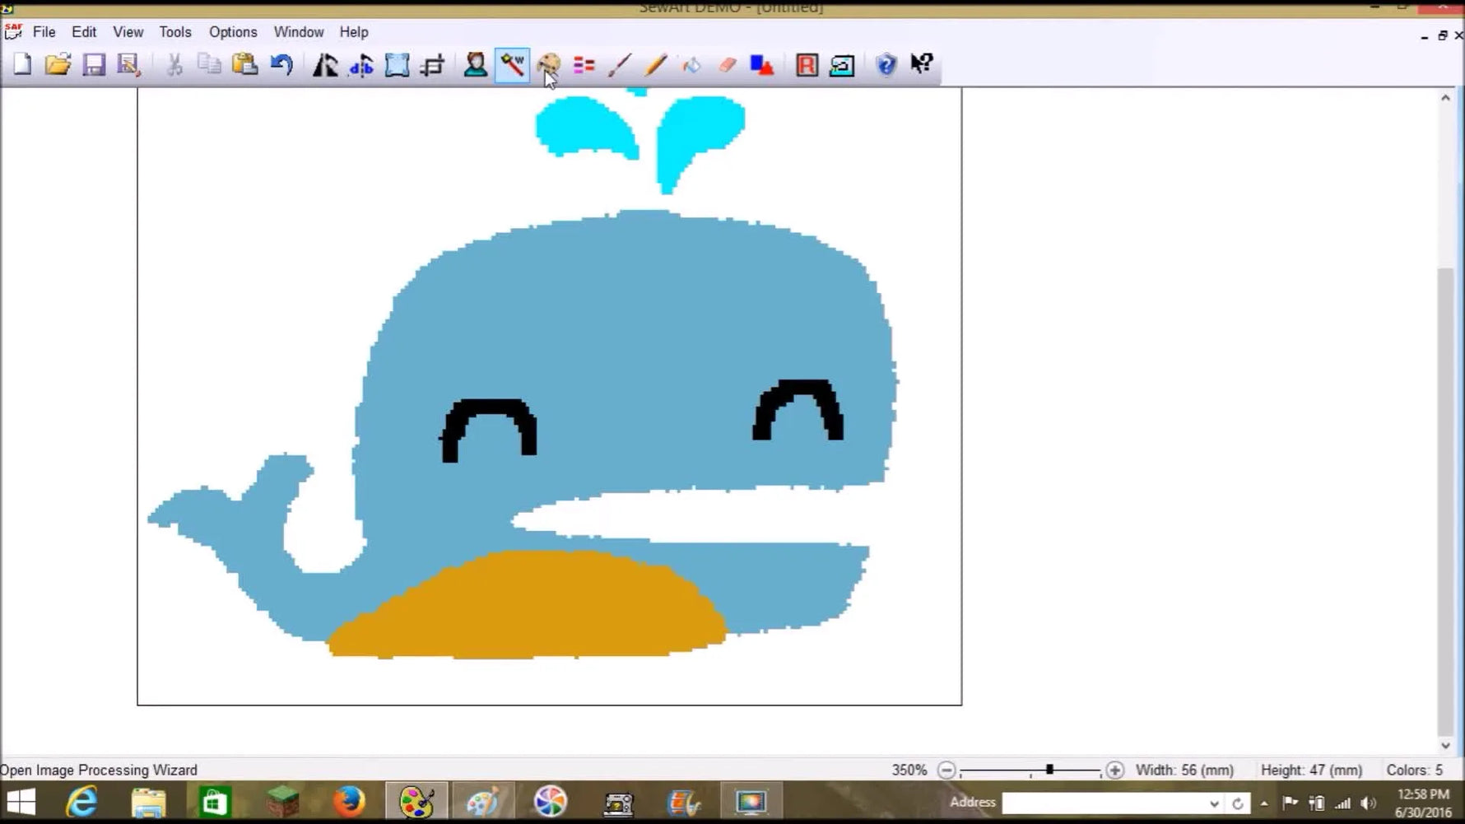Click the scroll down arrow of canvas
The height and width of the screenshot is (824, 1465).
[x=1445, y=746]
